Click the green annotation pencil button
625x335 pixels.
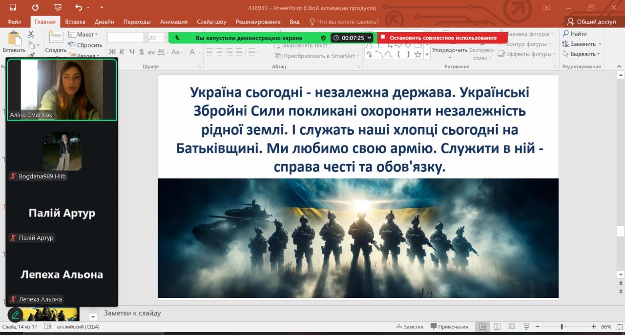(15, 314)
